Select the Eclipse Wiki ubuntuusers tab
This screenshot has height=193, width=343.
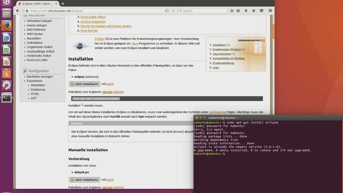38,4
